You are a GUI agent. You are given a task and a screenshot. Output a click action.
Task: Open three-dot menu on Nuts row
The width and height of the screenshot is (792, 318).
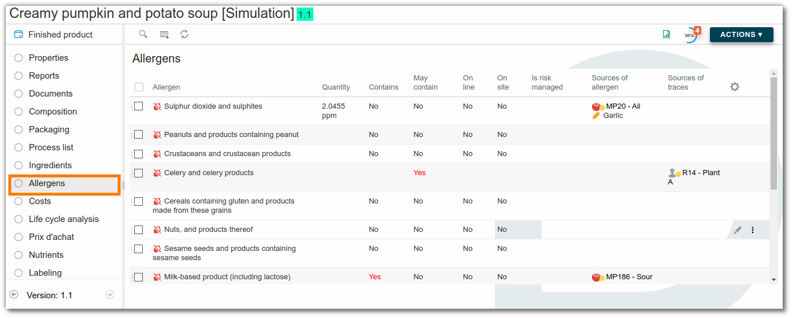753,230
